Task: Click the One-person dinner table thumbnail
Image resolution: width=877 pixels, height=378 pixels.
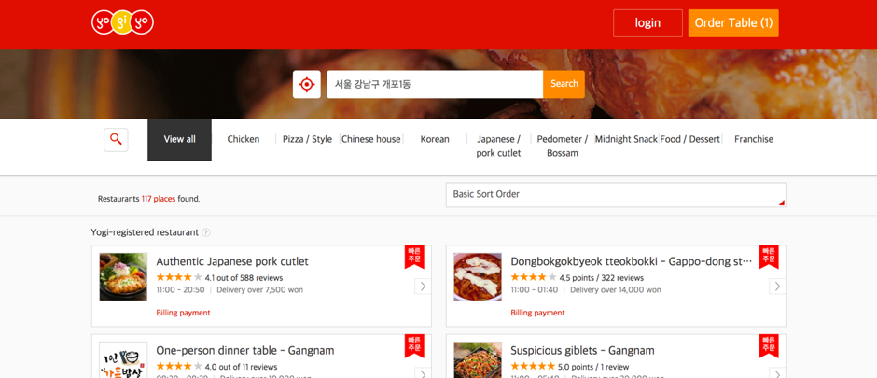Action: click(123, 360)
